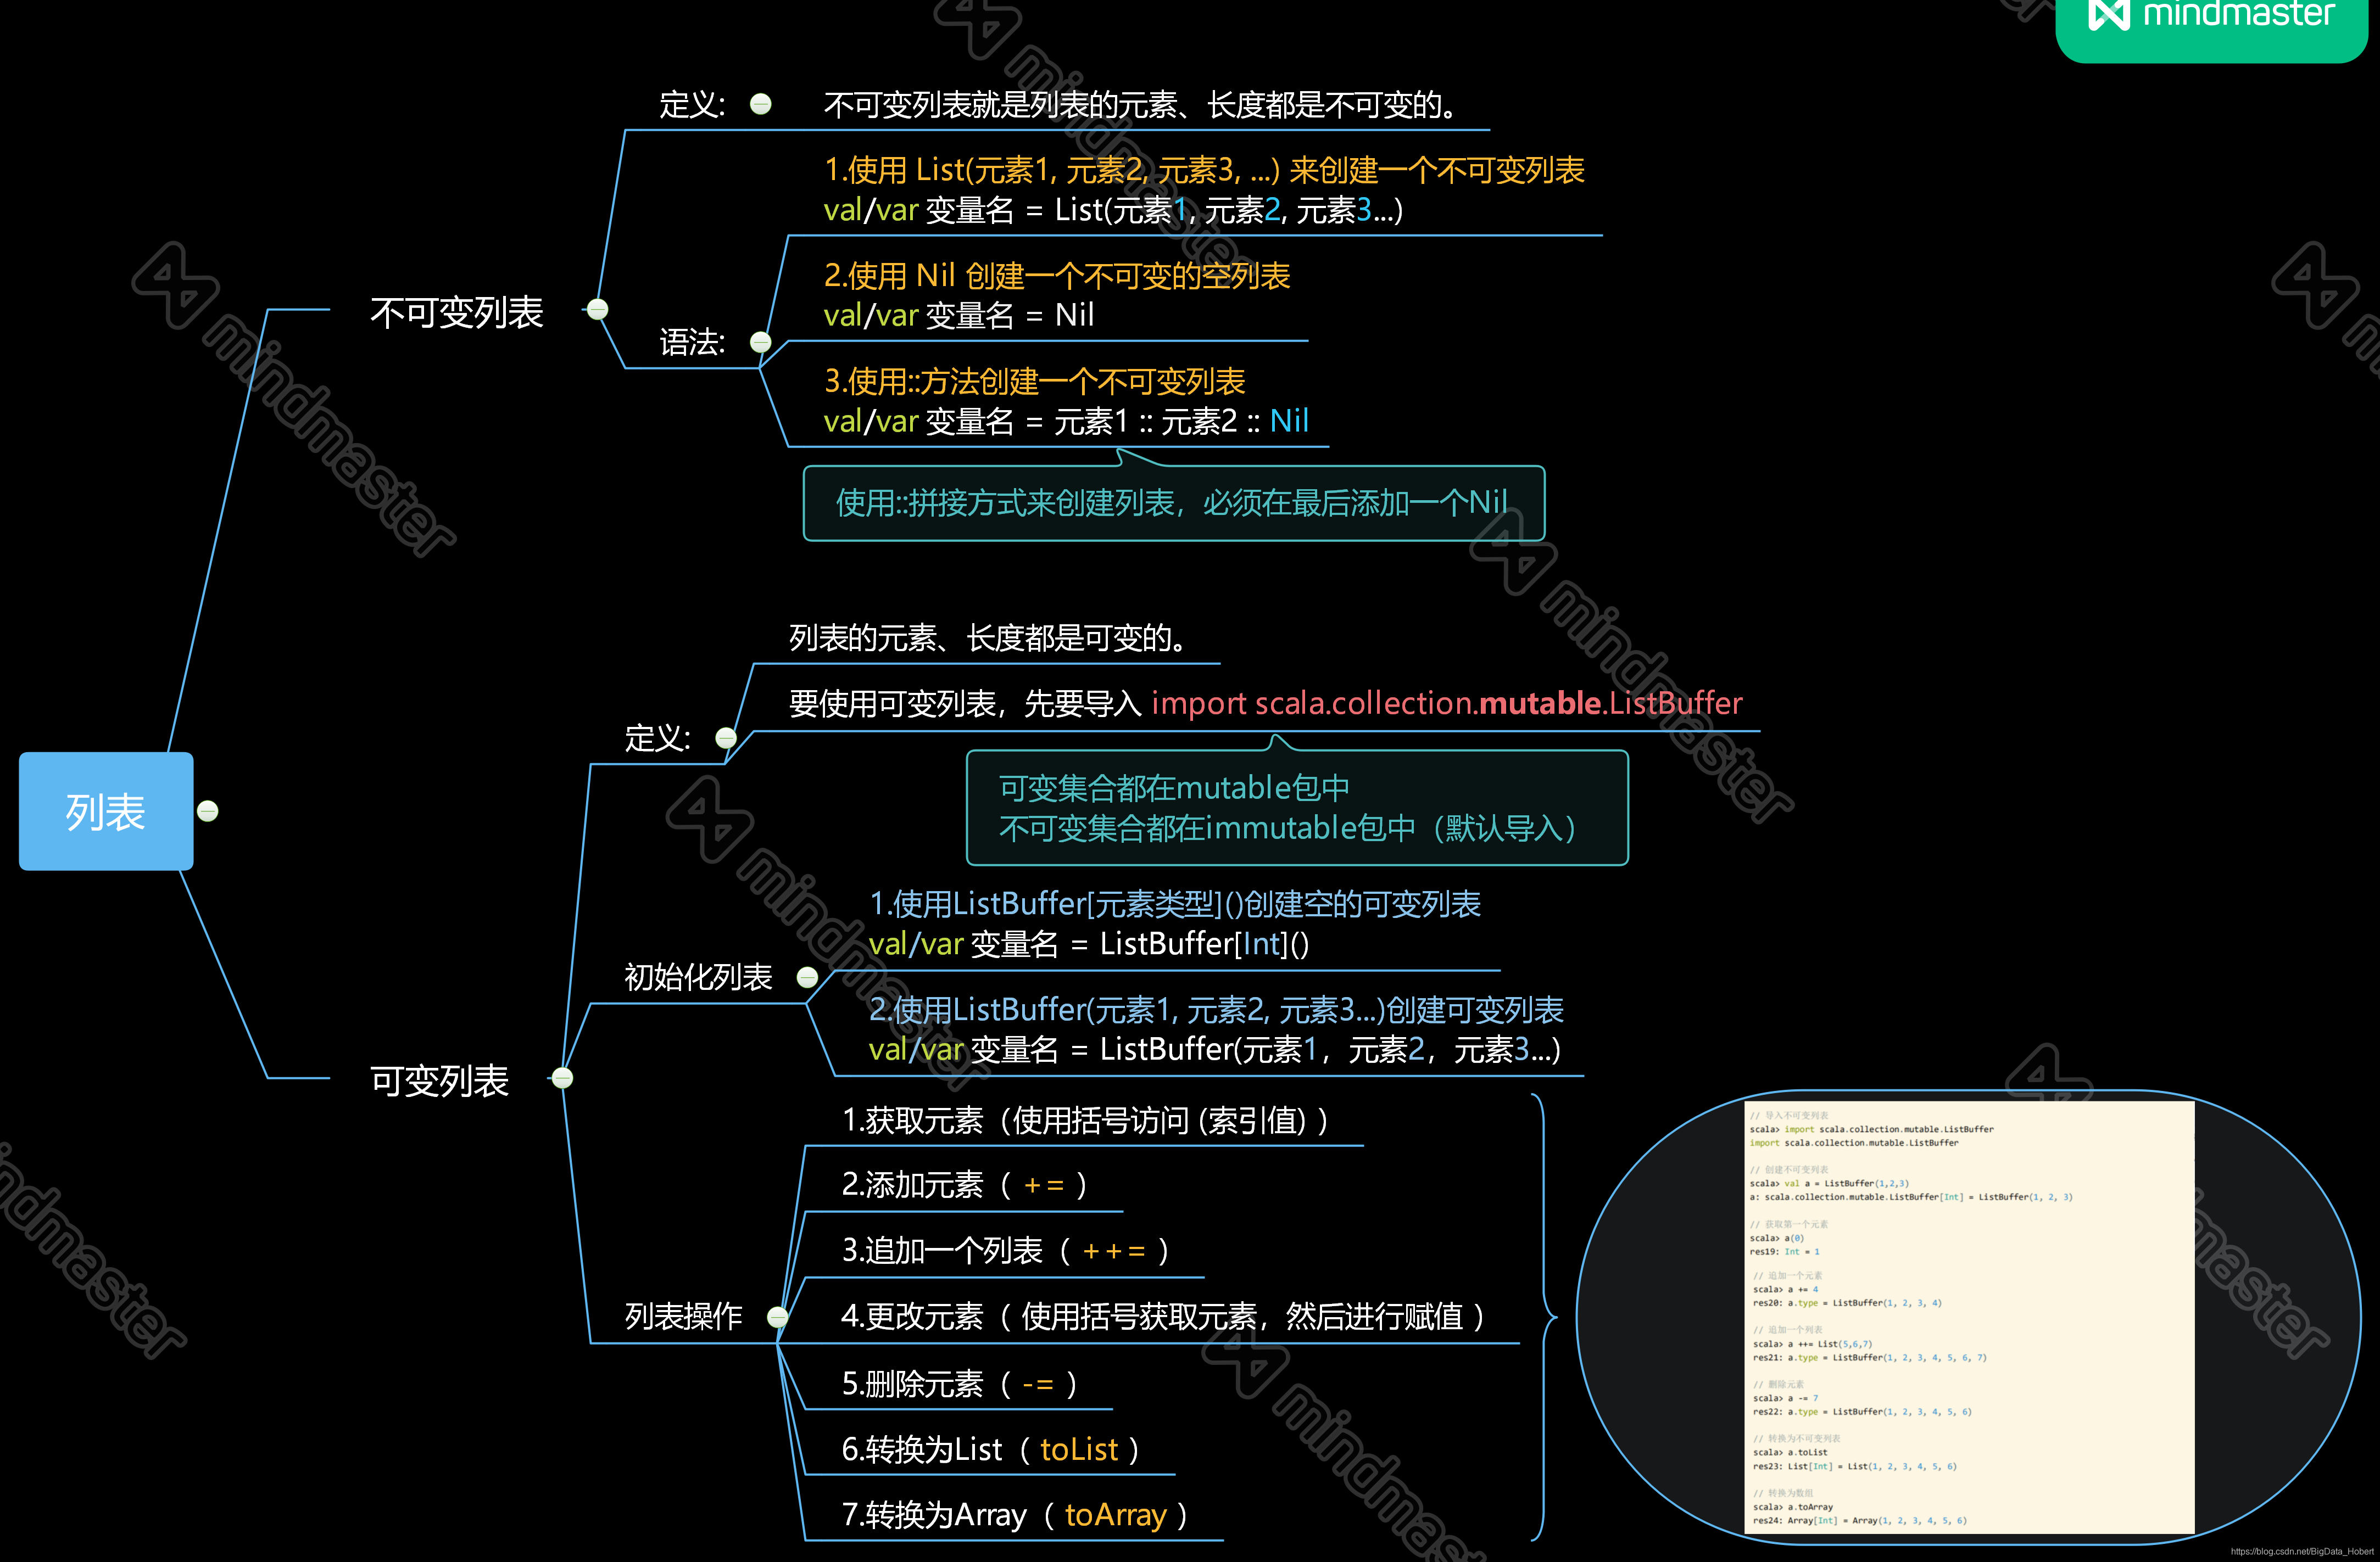2380x1562 pixels.
Task: Select the 1.获取元素 operation node
Action: click(x=1086, y=1120)
